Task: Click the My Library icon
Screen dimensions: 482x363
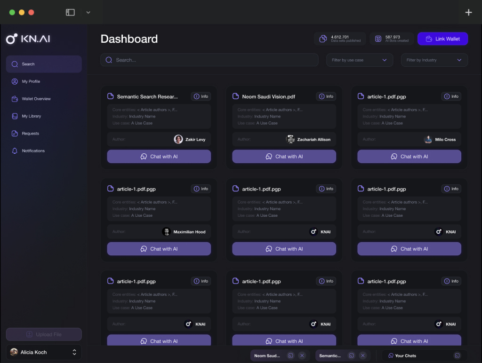Action: point(15,116)
